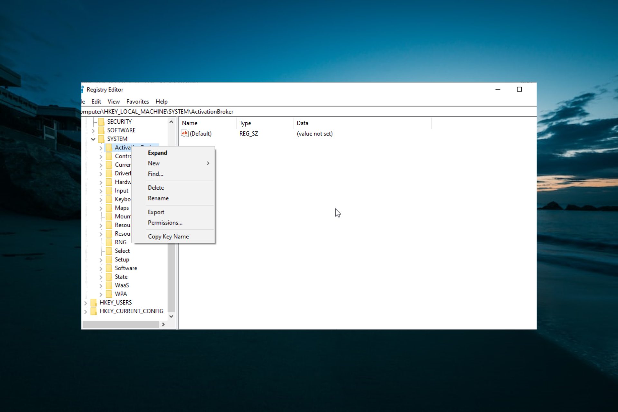The image size is (618, 412).
Task: Select the HKEY_USERS hive label
Action: [116, 303]
